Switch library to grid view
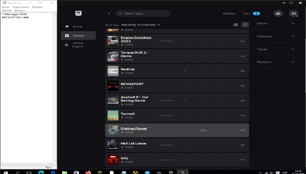 [x=236, y=25]
